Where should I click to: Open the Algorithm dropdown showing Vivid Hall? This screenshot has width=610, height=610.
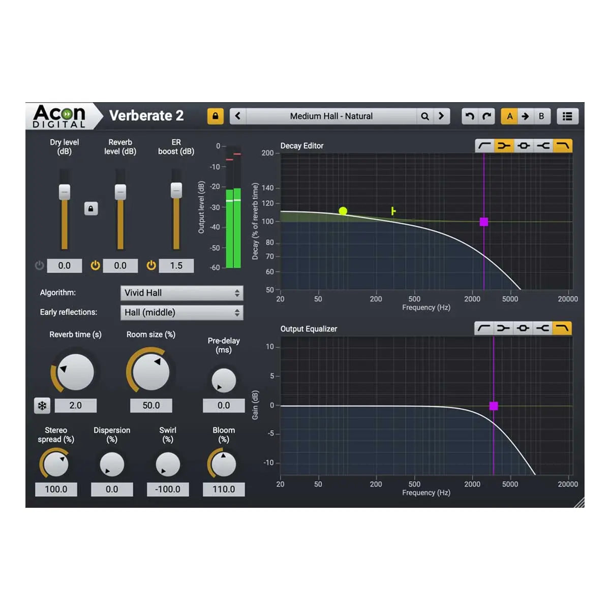181,293
